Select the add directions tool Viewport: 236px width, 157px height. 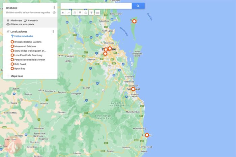click(91, 13)
